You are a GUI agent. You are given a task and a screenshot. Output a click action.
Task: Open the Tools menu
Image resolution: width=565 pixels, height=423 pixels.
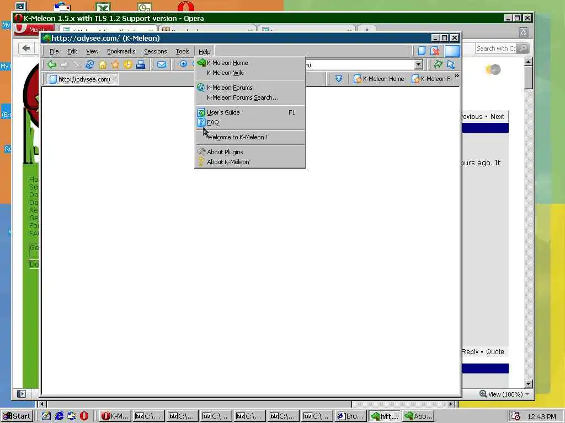pos(182,51)
